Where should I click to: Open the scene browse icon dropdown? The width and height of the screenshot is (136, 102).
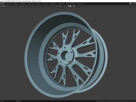click(131, 4)
